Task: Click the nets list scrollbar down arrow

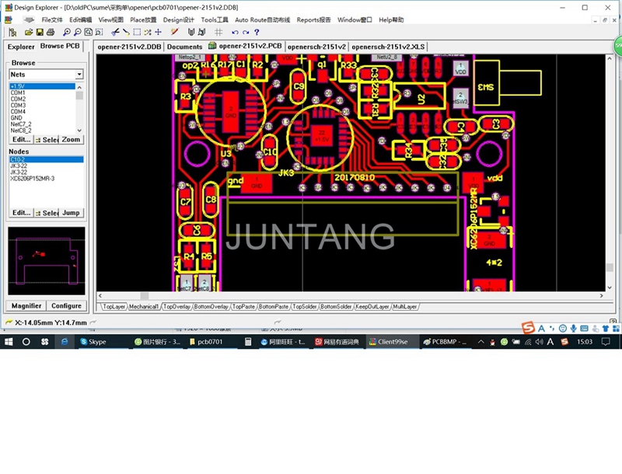Action: coord(79,131)
